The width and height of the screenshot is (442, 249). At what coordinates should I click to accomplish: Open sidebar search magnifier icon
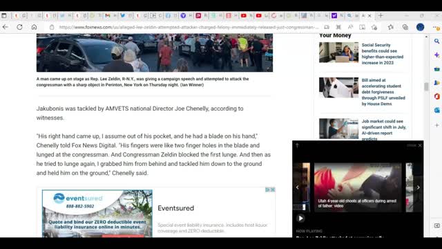click(436, 41)
